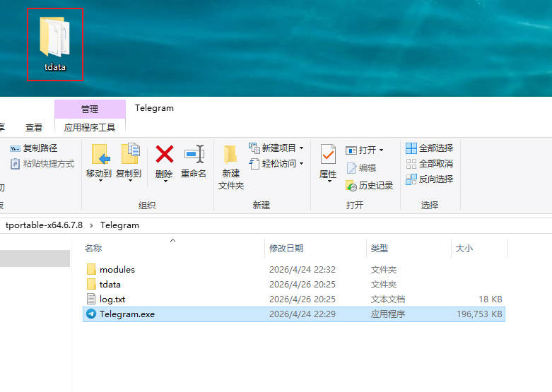Click the Telegram.exe app icon
The image size is (552, 392).
point(91,314)
